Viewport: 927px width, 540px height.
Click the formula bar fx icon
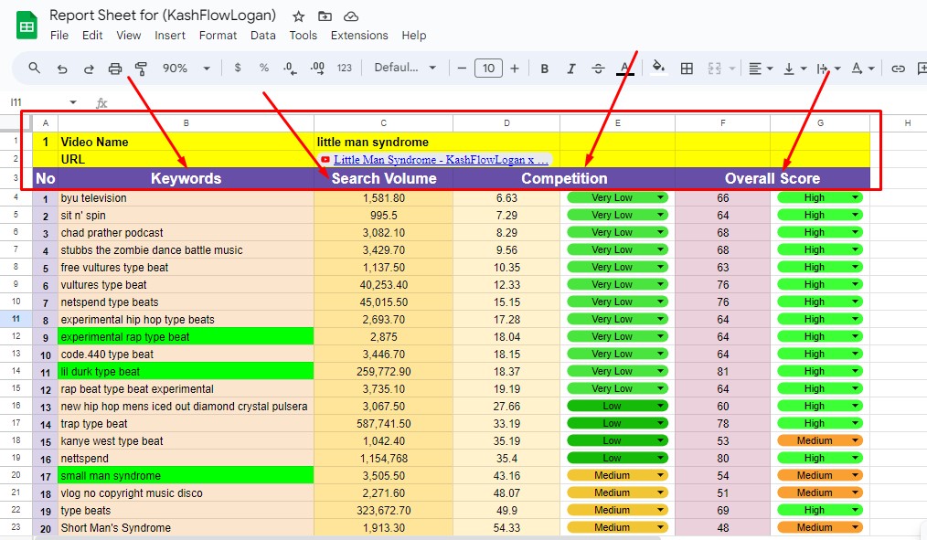[x=101, y=103]
